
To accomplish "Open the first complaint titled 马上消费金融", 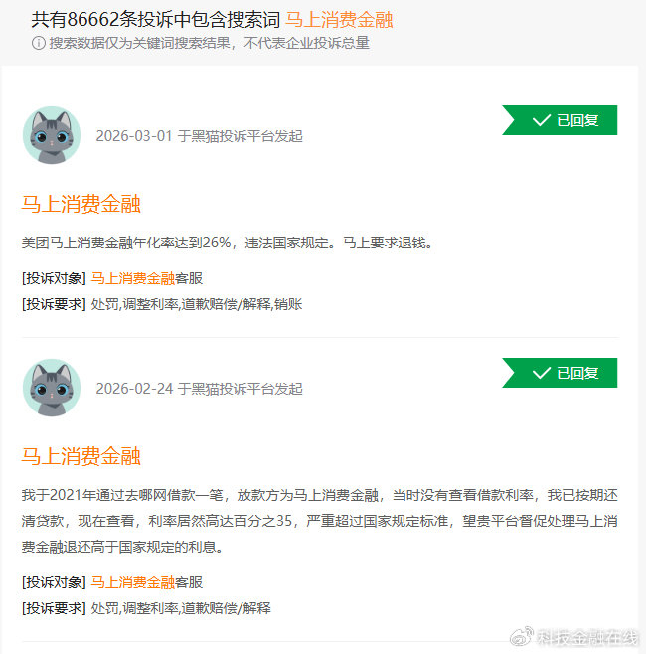I will (81, 204).
